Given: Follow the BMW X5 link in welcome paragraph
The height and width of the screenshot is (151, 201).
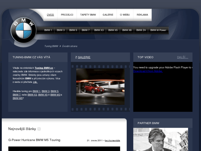Looking at the screenshot, I should tap(43, 95).
